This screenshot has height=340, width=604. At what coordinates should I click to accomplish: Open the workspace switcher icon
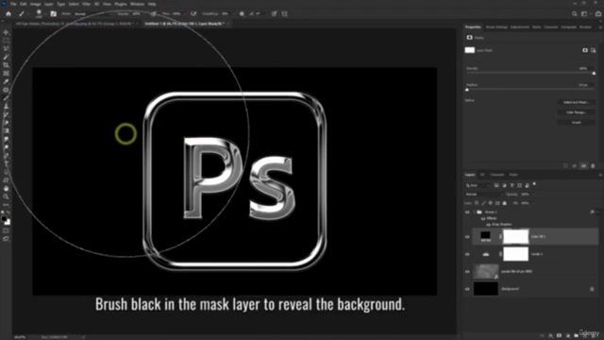tap(585, 14)
